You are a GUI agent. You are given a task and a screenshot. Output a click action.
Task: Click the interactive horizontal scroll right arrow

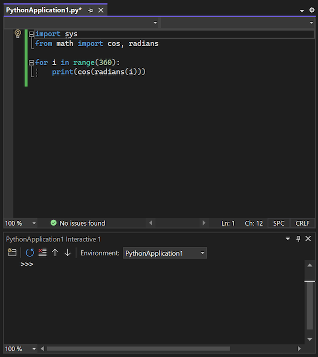[299, 349]
